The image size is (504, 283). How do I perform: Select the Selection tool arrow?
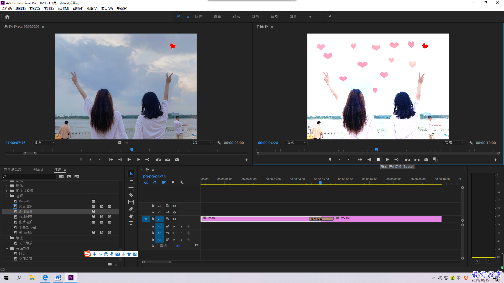click(131, 174)
